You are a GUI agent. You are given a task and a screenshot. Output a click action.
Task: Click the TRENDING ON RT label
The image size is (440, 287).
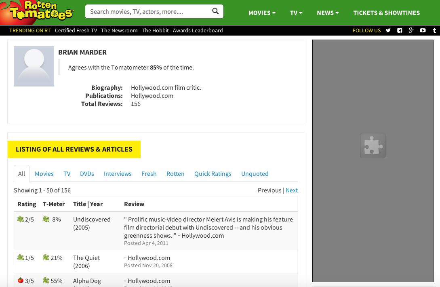pyautogui.click(x=30, y=31)
